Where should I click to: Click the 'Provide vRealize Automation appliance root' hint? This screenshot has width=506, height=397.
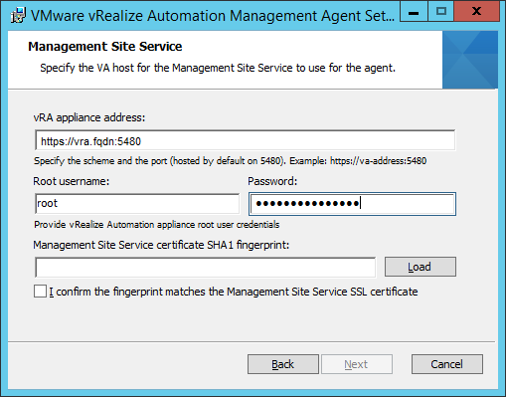click(x=157, y=225)
